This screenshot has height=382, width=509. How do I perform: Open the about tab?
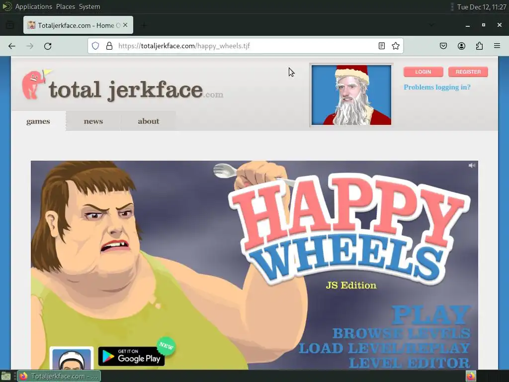click(148, 121)
